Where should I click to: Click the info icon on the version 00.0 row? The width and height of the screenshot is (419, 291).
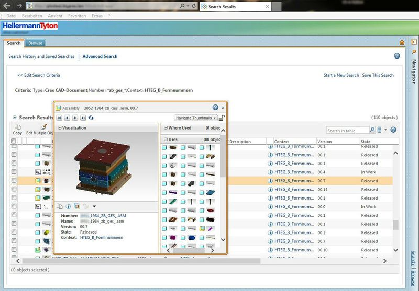(x=270, y=207)
